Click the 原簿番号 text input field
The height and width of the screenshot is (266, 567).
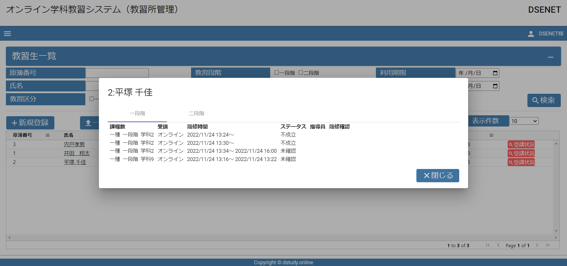117,73
